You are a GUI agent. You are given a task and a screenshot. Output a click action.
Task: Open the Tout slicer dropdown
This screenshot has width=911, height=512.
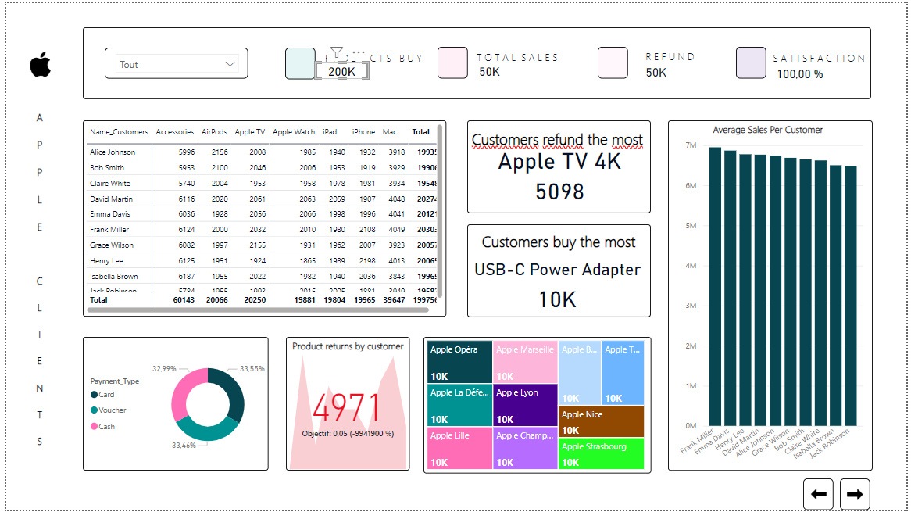coord(177,63)
